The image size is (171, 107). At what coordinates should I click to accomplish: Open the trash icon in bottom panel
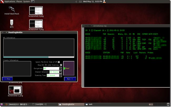[x=168, y=104]
